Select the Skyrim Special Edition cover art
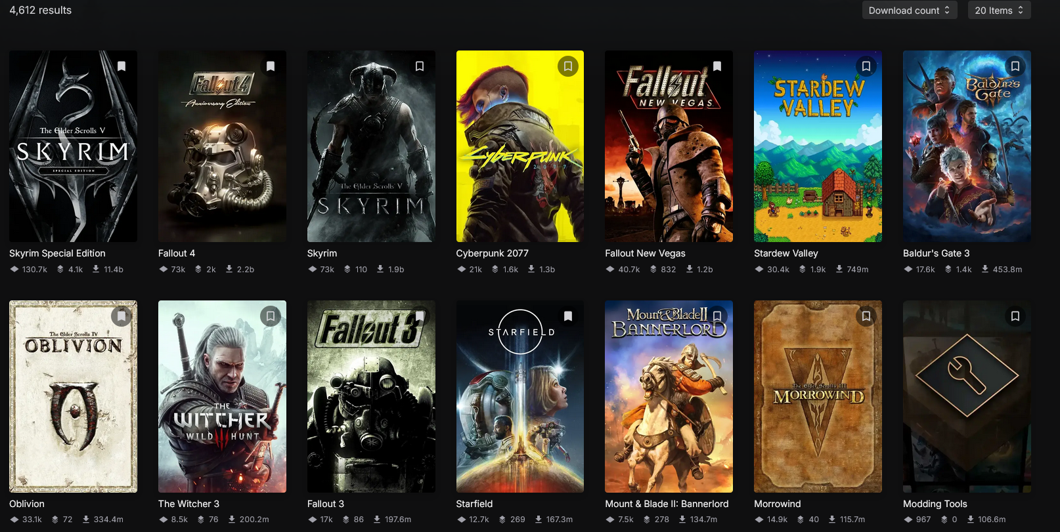The width and height of the screenshot is (1060, 532). [74, 146]
